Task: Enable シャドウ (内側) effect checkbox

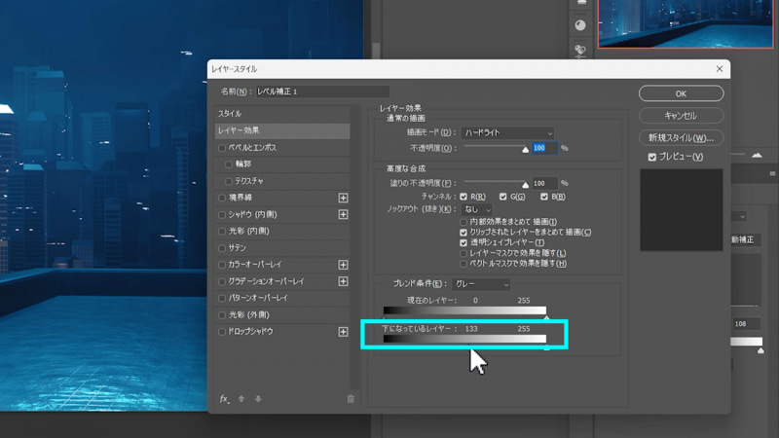Action: coord(222,214)
